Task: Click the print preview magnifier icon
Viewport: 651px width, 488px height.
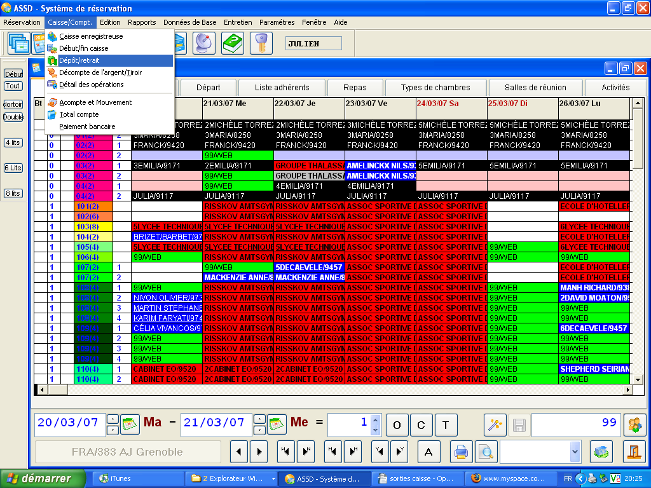Action: 486,452
